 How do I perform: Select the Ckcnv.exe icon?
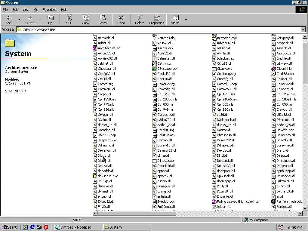214,69
